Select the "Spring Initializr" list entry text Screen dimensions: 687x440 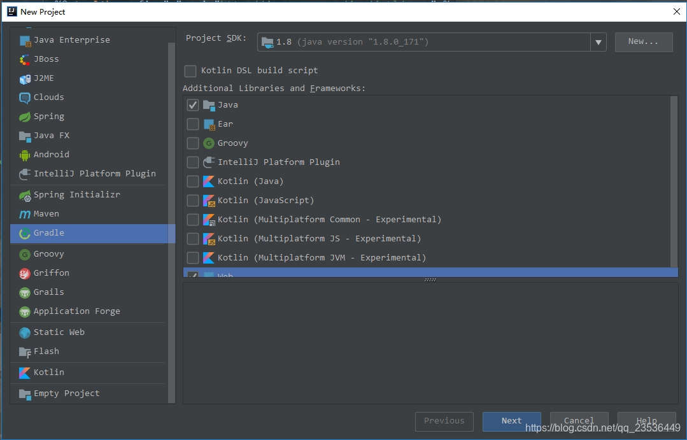(76, 195)
